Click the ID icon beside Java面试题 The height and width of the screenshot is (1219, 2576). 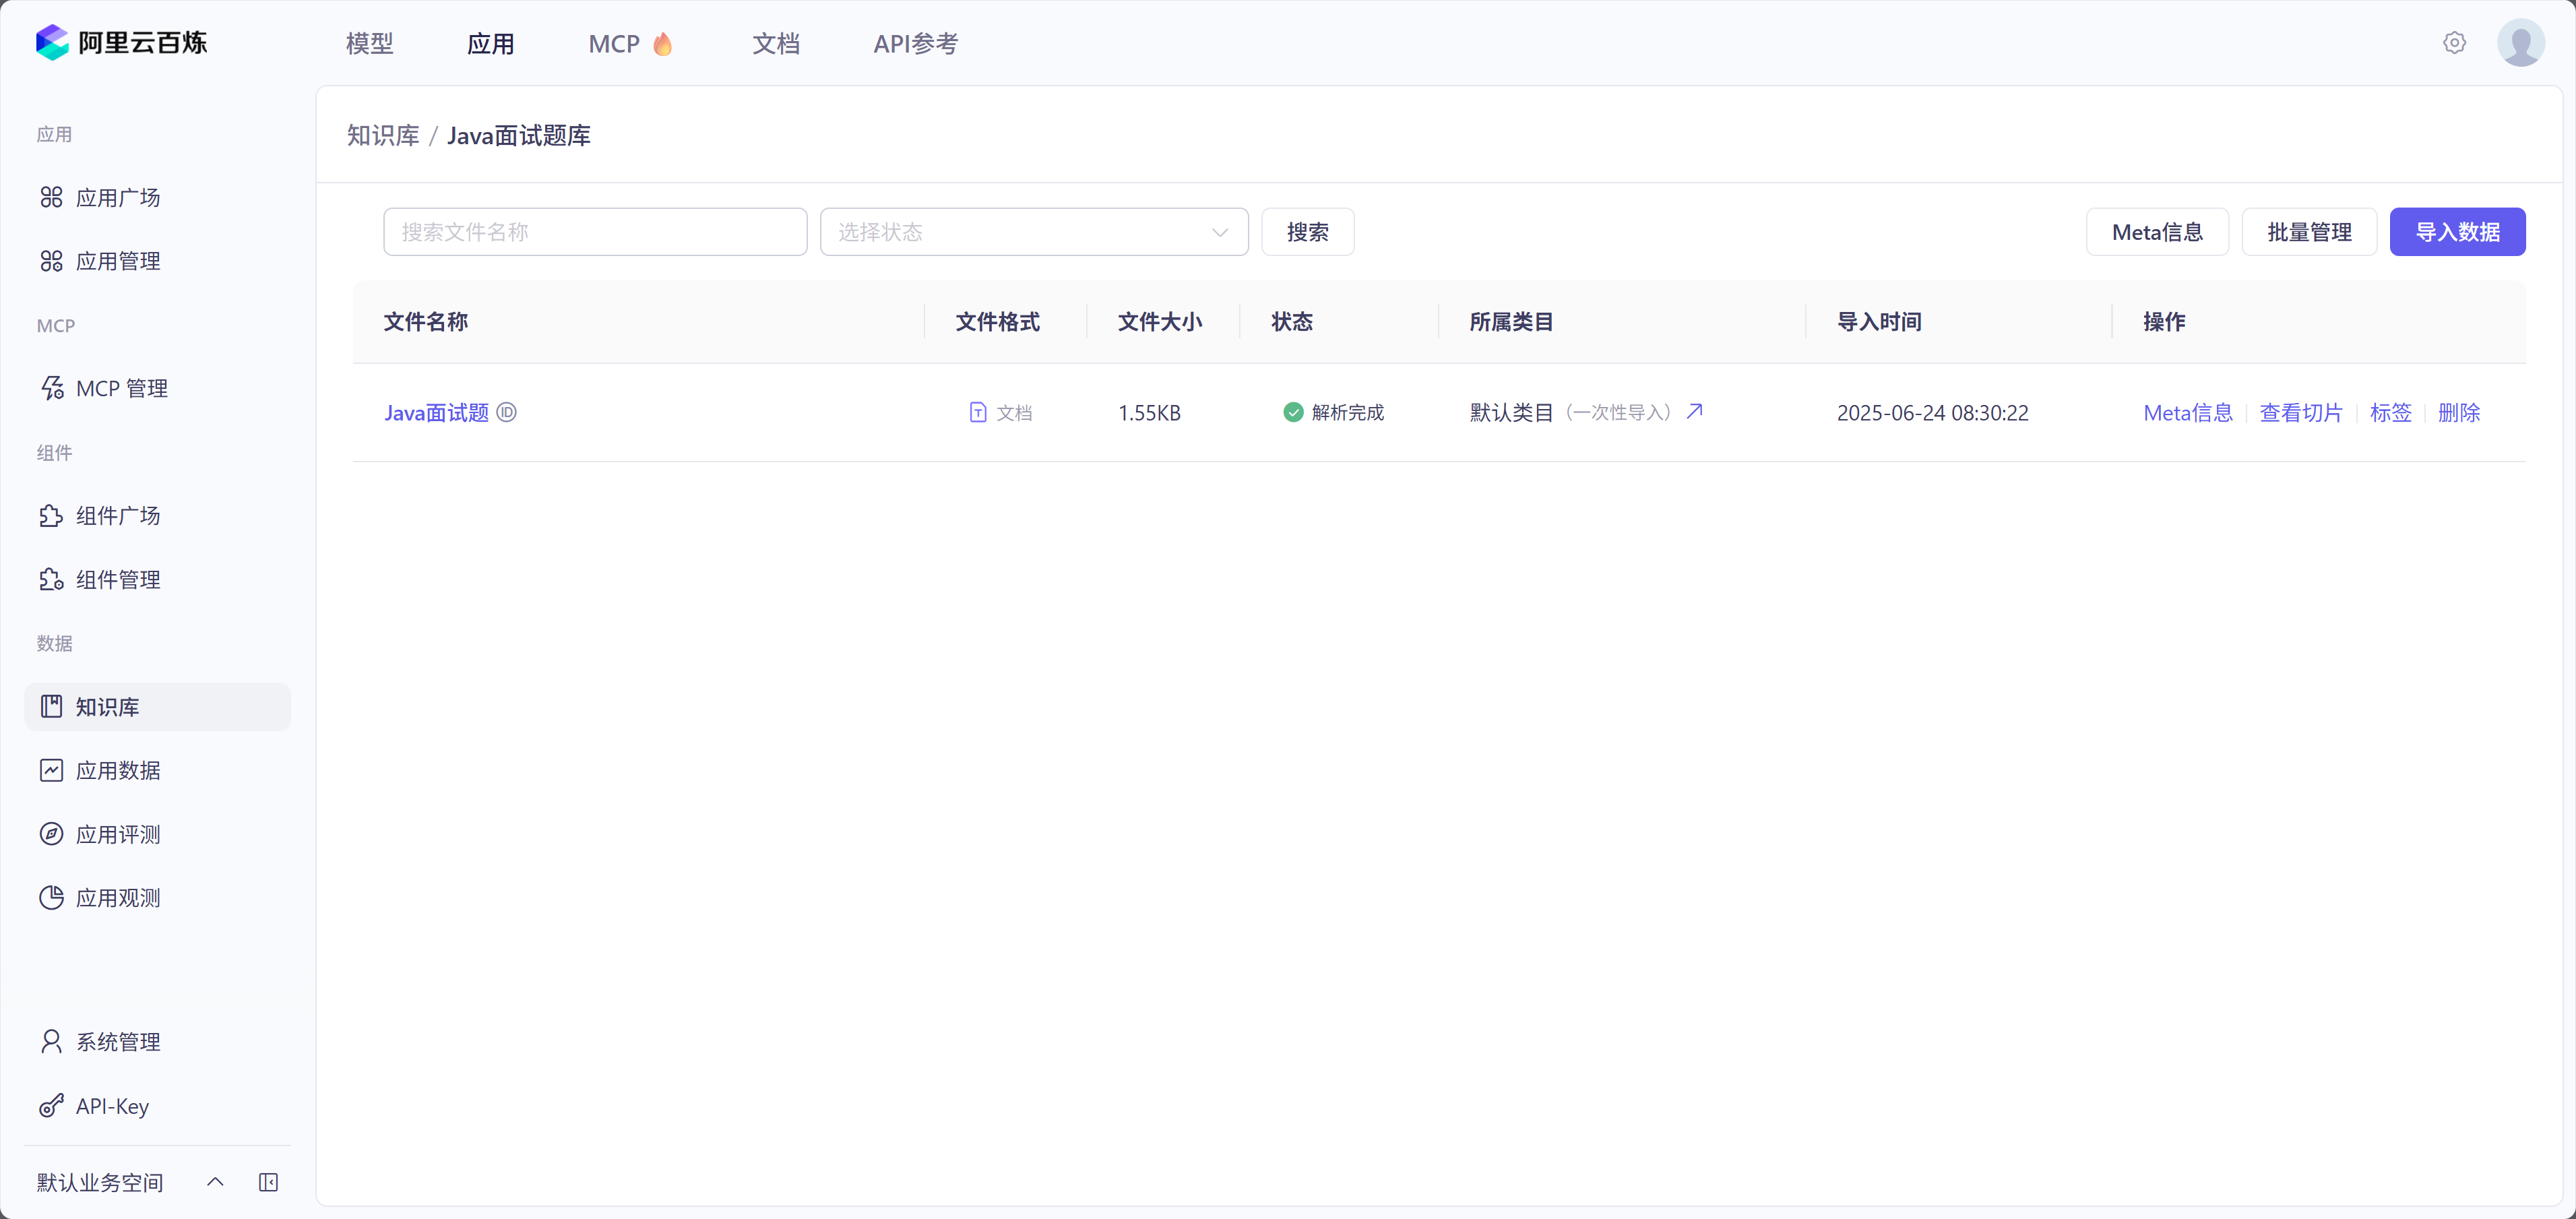pos(507,412)
